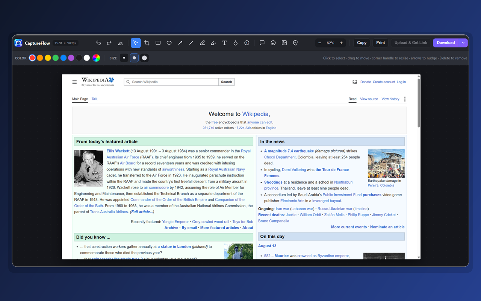The width and height of the screenshot is (481, 301).
Task: Click Upload & Get Link
Action: [x=411, y=43]
